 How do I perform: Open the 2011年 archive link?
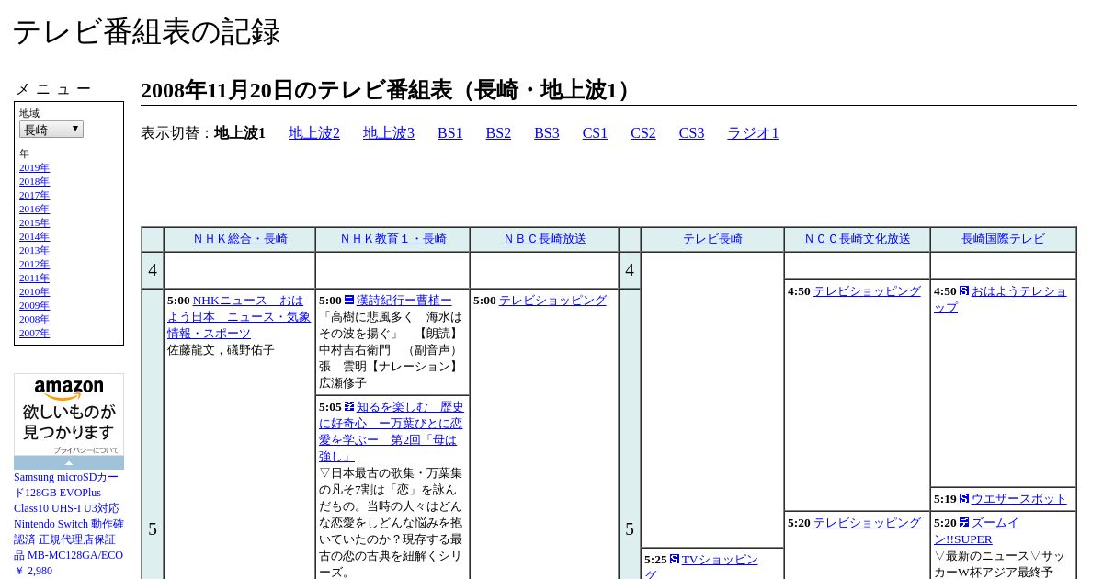coord(34,278)
